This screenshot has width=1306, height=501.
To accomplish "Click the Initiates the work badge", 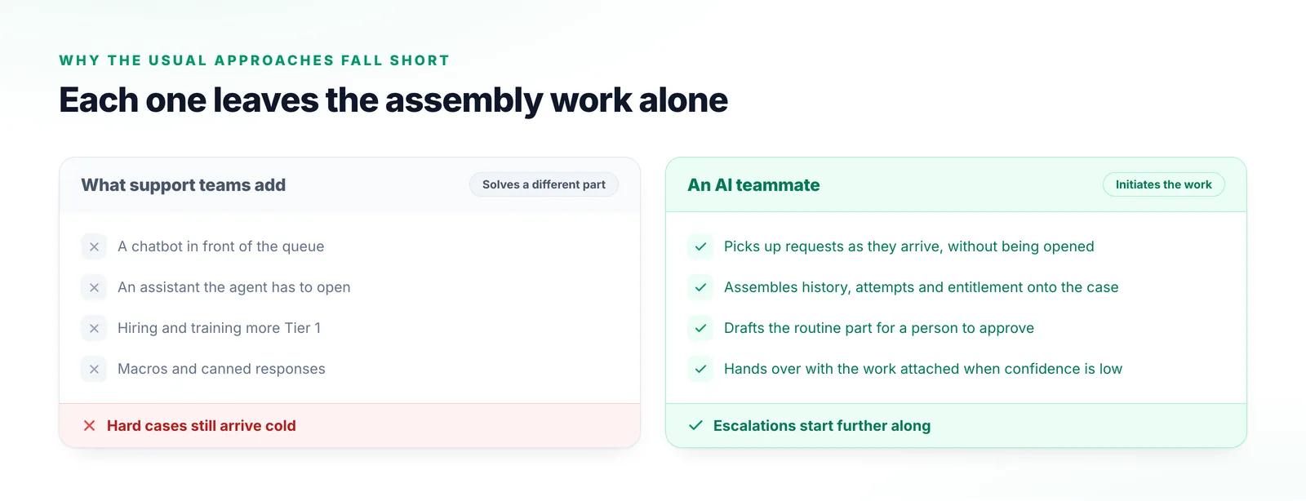I will (x=1163, y=184).
